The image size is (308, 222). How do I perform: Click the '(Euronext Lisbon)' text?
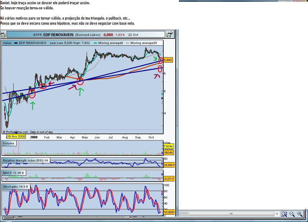88,35
